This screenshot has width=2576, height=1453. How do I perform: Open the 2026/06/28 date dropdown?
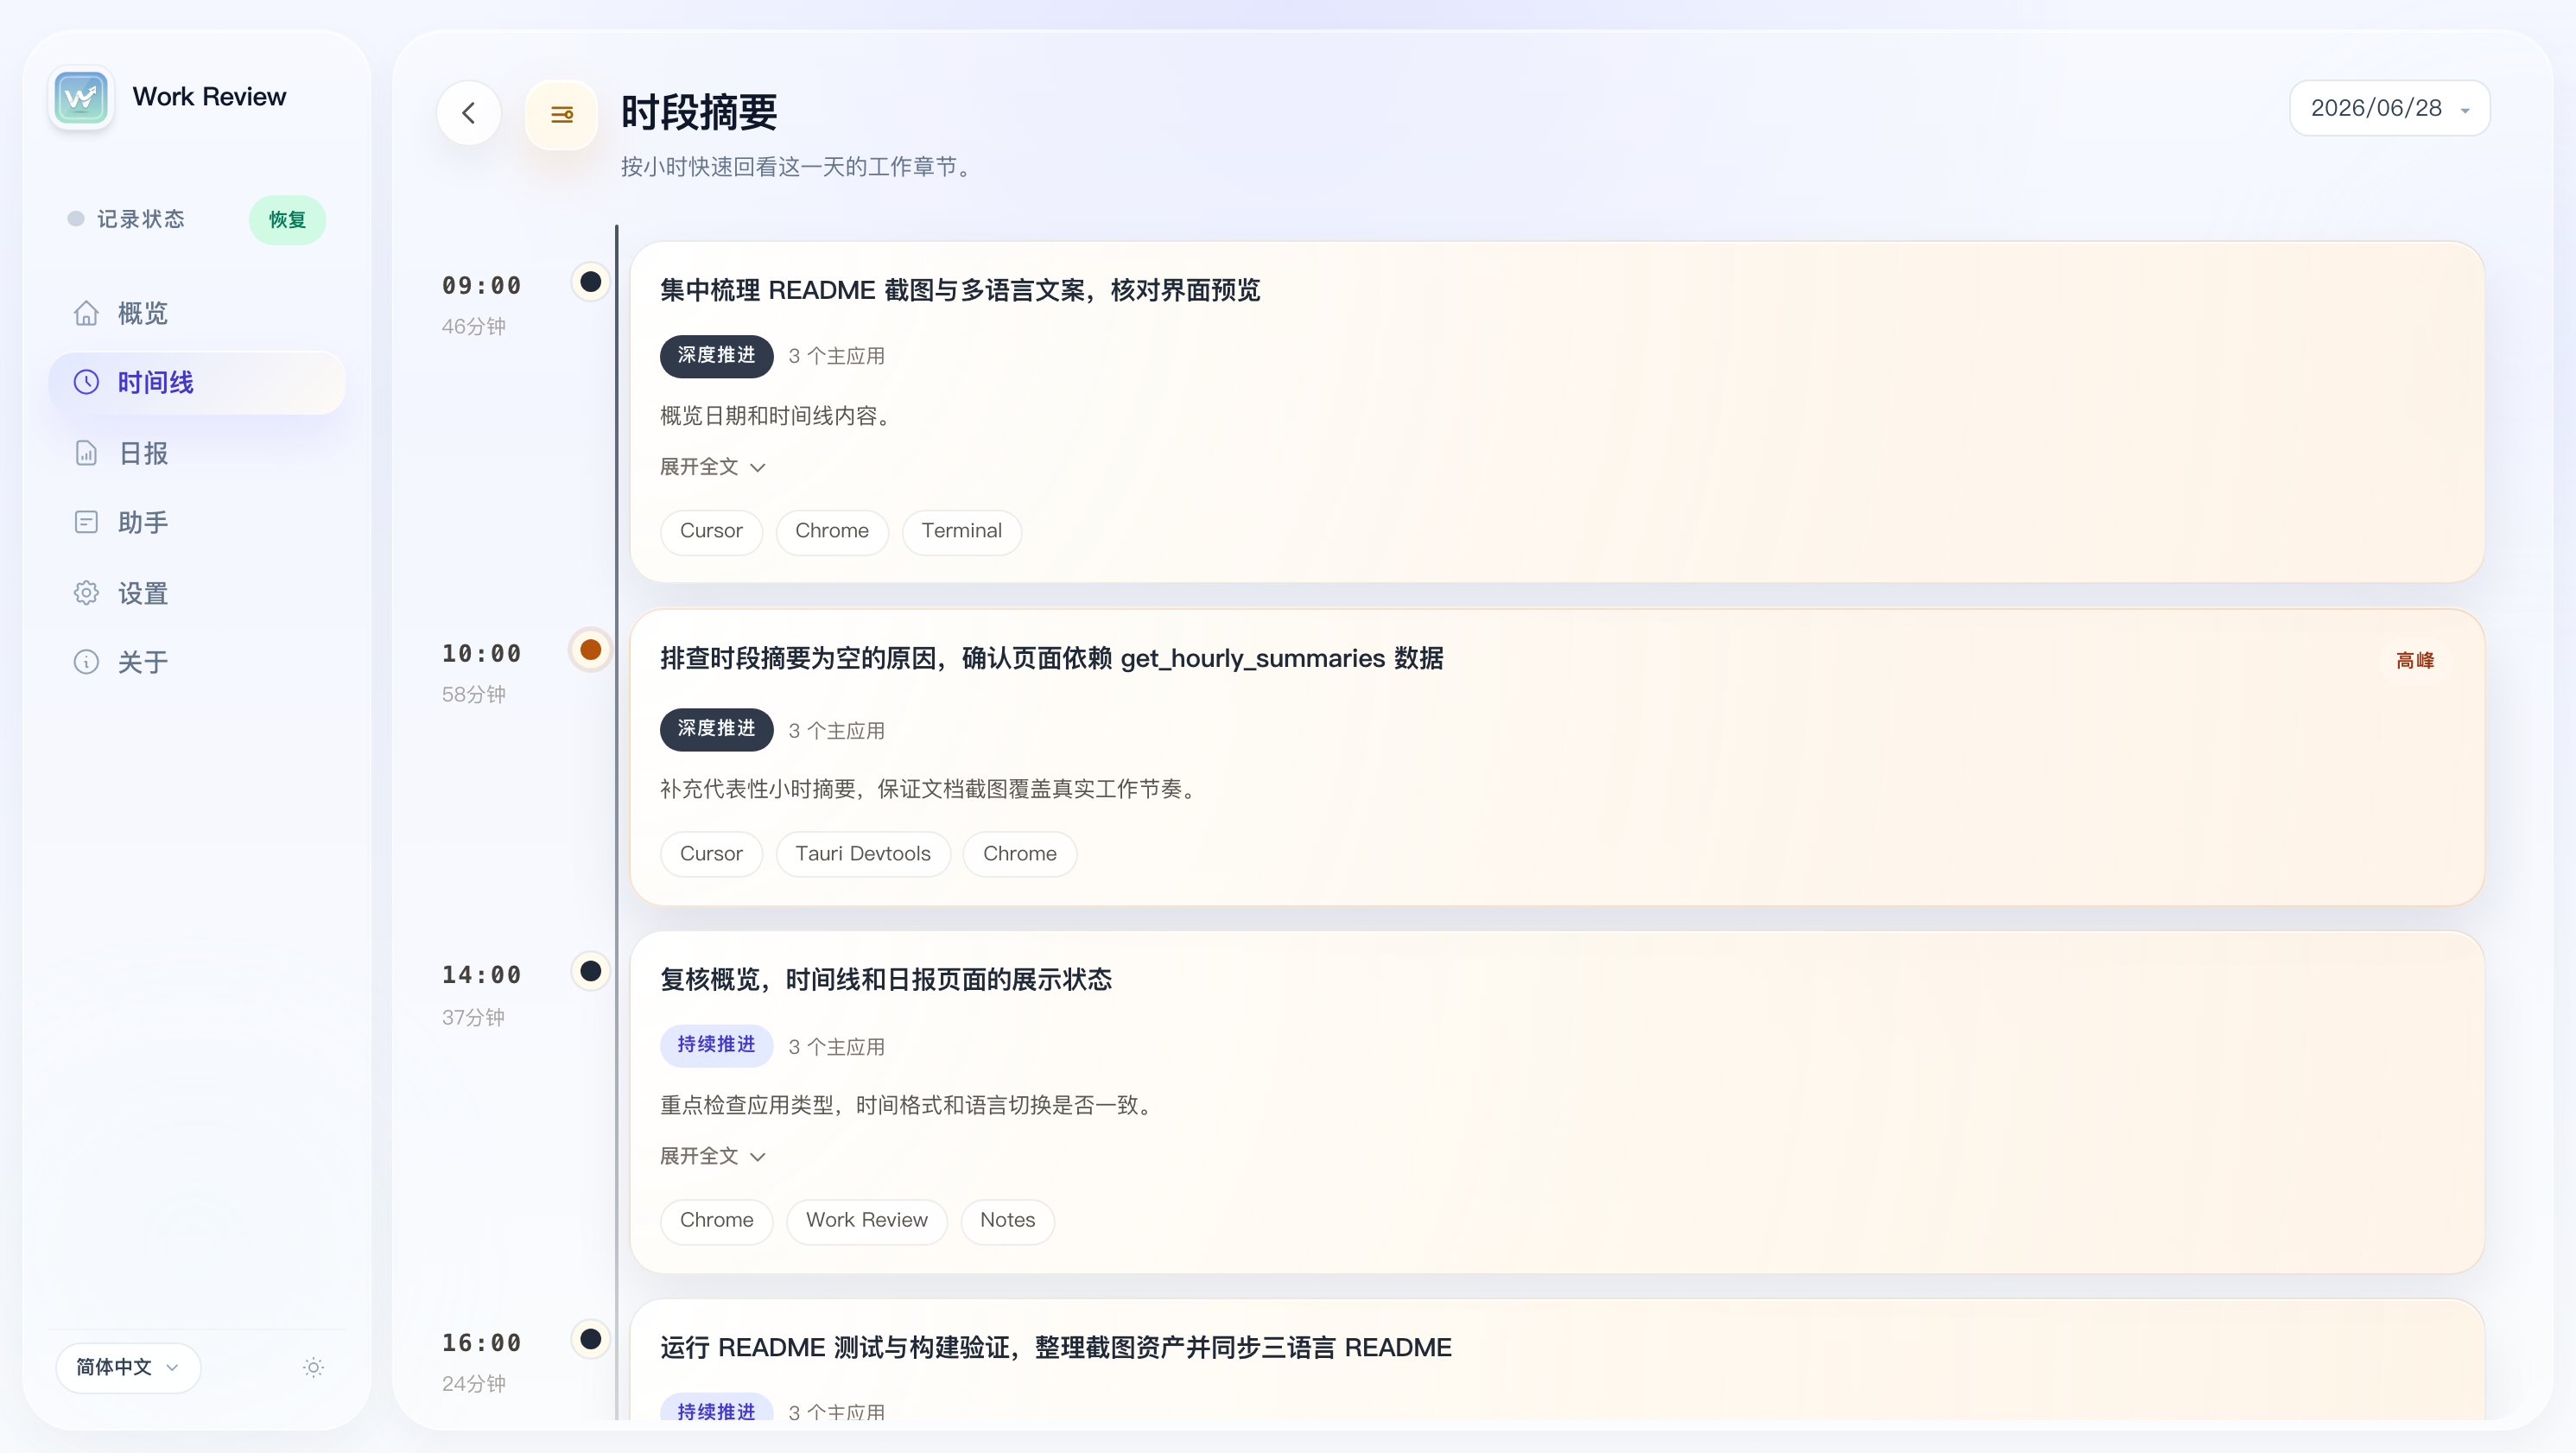pos(2389,108)
